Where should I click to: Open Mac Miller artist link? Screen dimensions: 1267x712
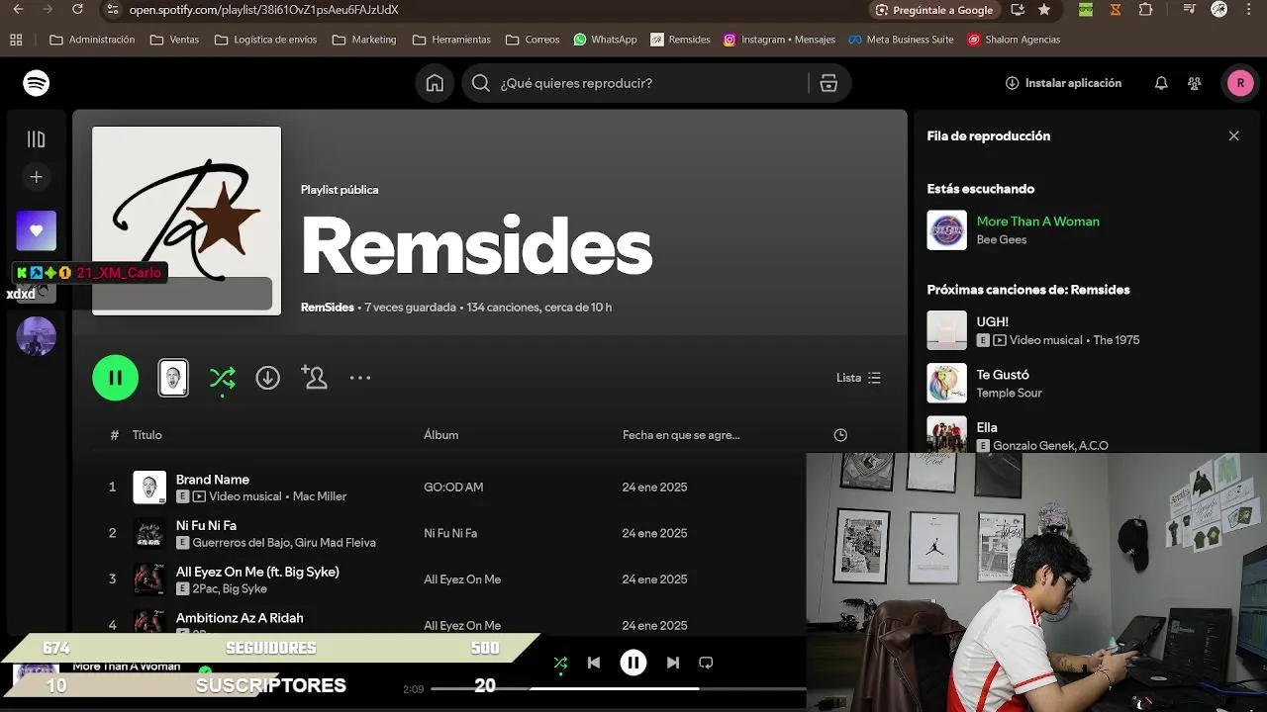point(320,496)
